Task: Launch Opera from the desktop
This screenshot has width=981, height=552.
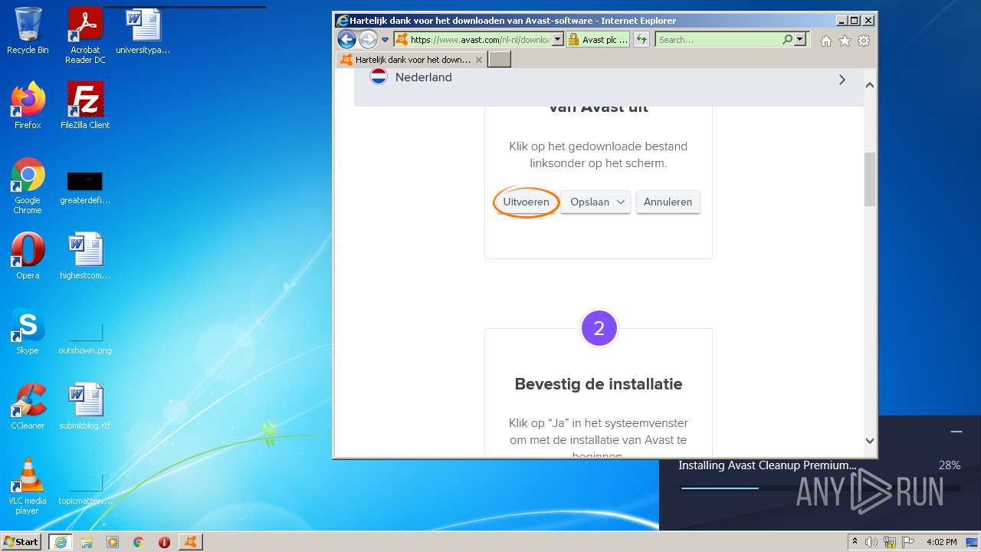Action: [28, 256]
